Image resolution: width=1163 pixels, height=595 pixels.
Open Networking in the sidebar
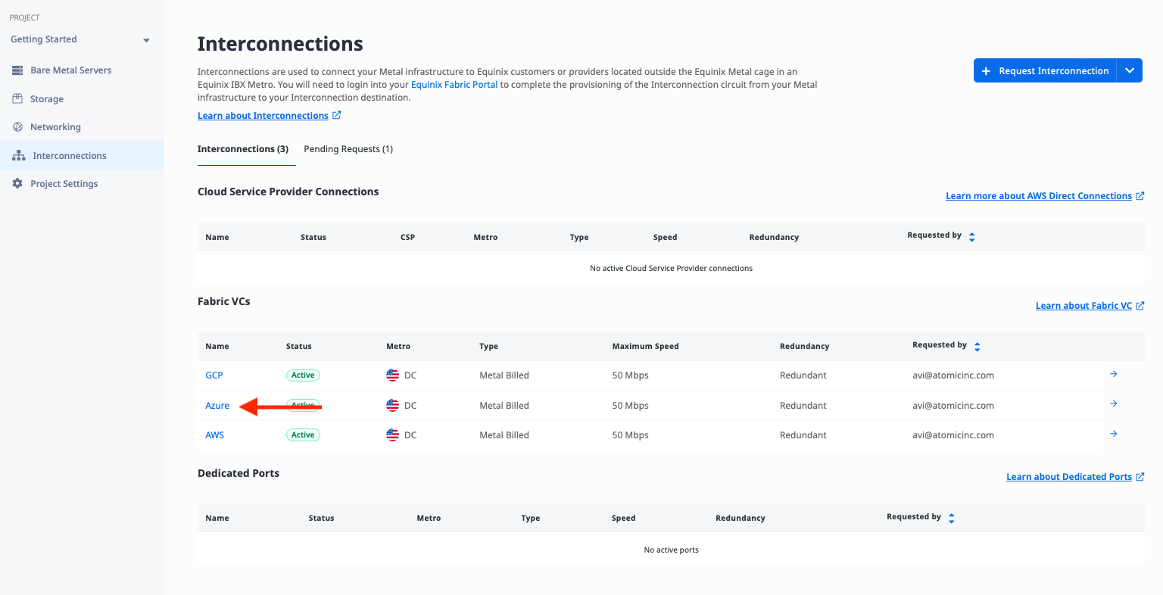55,127
